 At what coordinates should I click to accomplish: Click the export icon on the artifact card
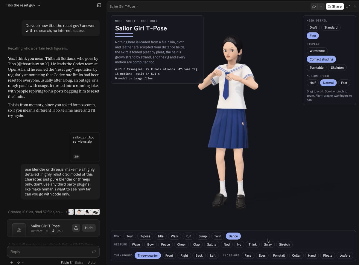click(76, 228)
